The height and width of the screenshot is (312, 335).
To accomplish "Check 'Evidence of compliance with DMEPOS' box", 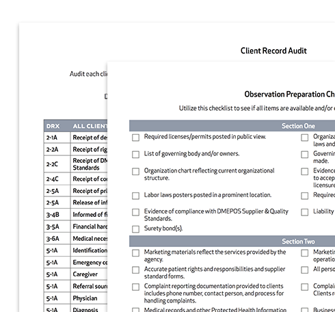I will pos(135,212).
